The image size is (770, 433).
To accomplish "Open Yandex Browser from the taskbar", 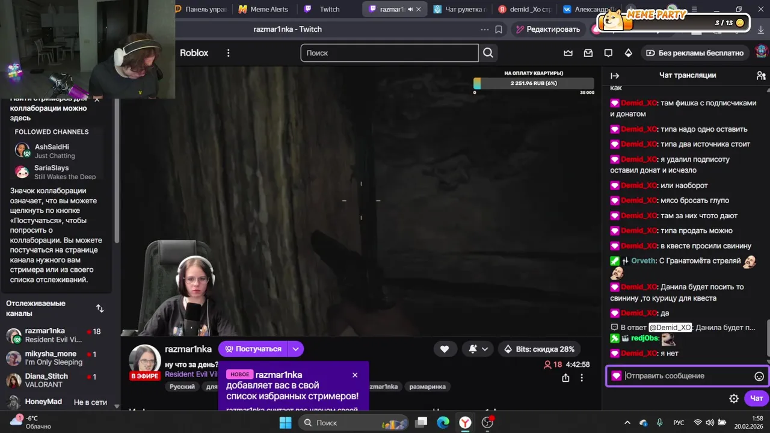I will 466,423.
